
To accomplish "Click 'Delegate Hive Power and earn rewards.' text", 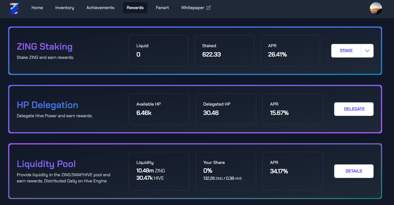I will (54, 116).
